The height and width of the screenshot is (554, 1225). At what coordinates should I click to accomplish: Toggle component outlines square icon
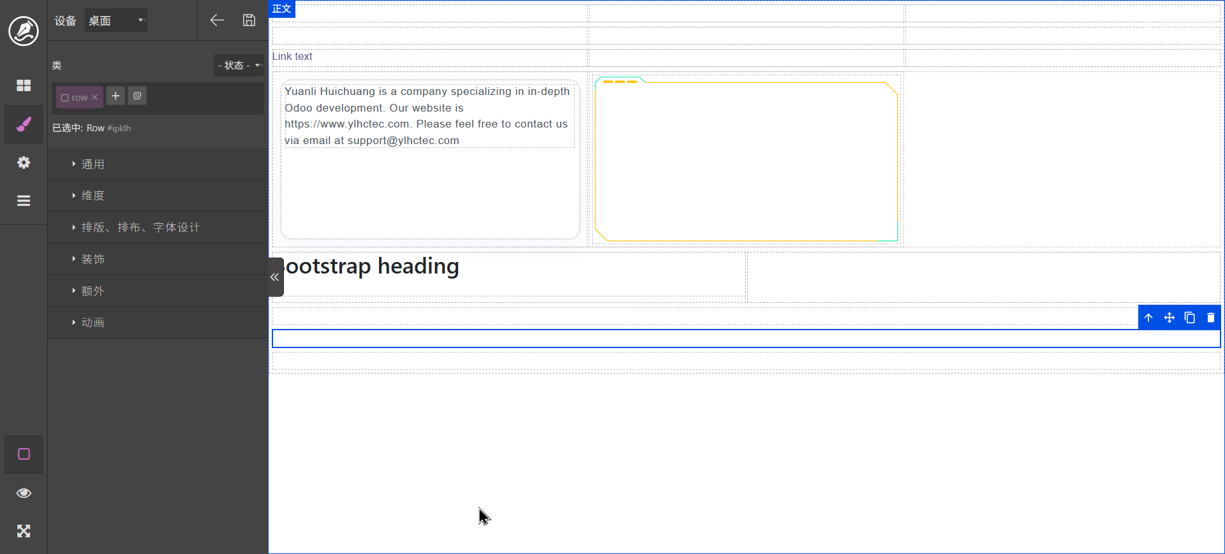[x=24, y=454]
